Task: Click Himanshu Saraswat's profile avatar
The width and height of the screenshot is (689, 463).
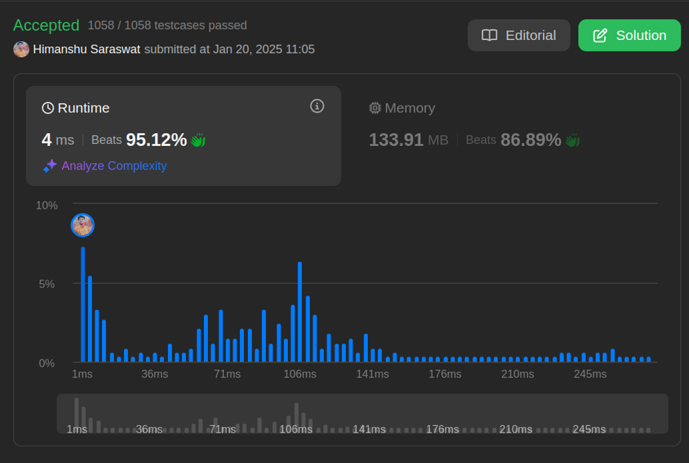Action: pos(21,49)
